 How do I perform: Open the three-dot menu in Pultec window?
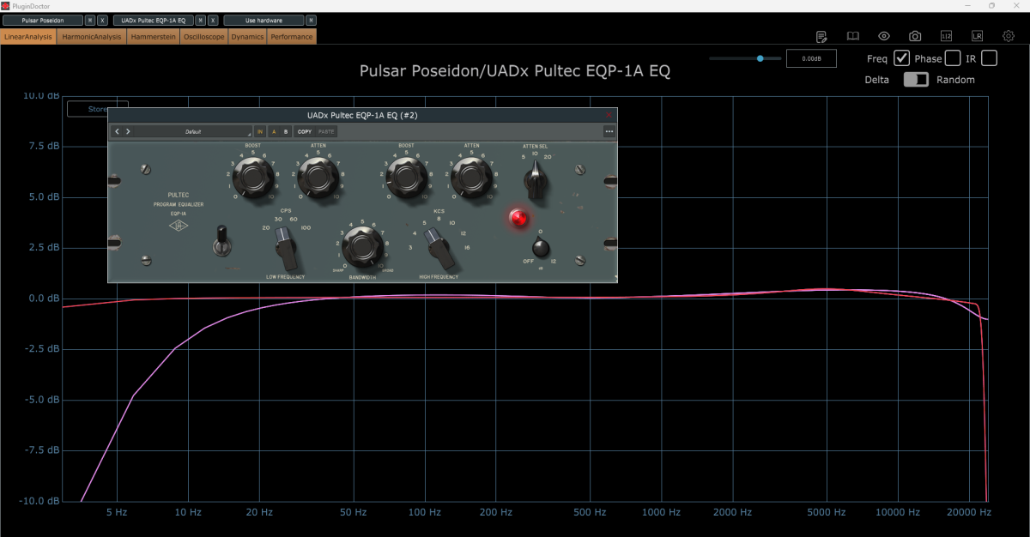[x=609, y=131]
